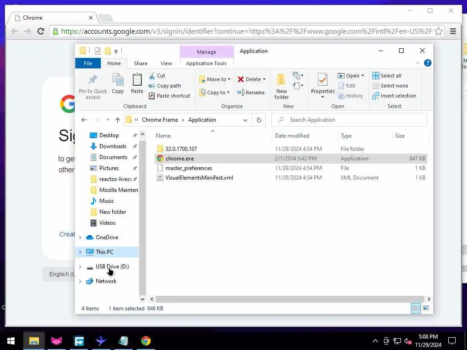Open the Open button dropdown arrow
The width and height of the screenshot is (467, 350).
[x=363, y=76]
